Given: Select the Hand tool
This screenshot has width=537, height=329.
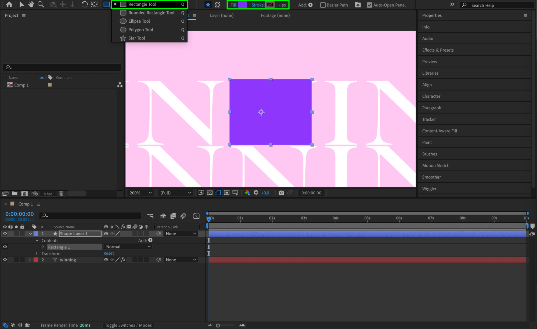Looking at the screenshot, I should pyautogui.click(x=31, y=4).
